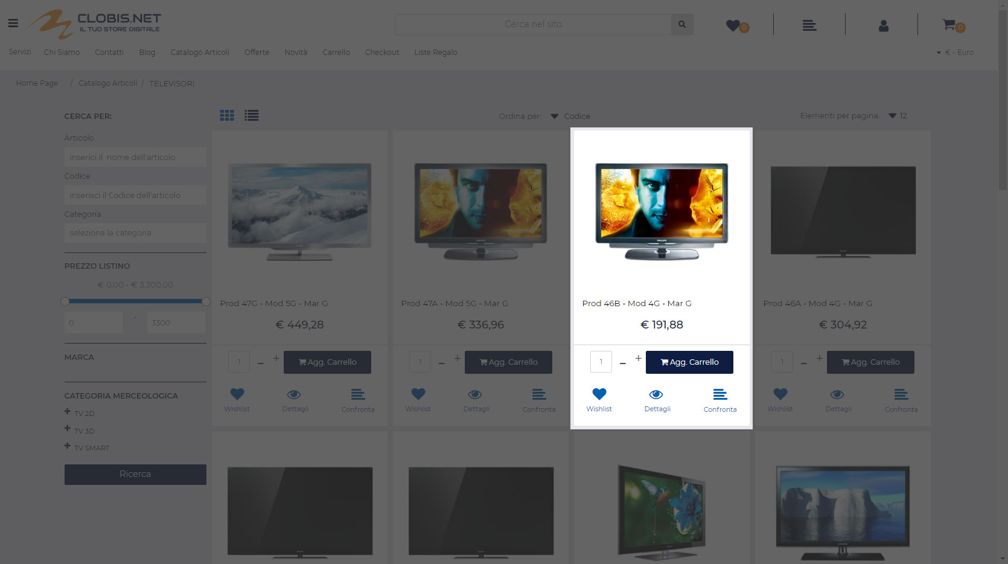The height and width of the screenshot is (564, 1008).
Task: Click Agg. Carrello for Prod 46B
Action: [689, 362]
